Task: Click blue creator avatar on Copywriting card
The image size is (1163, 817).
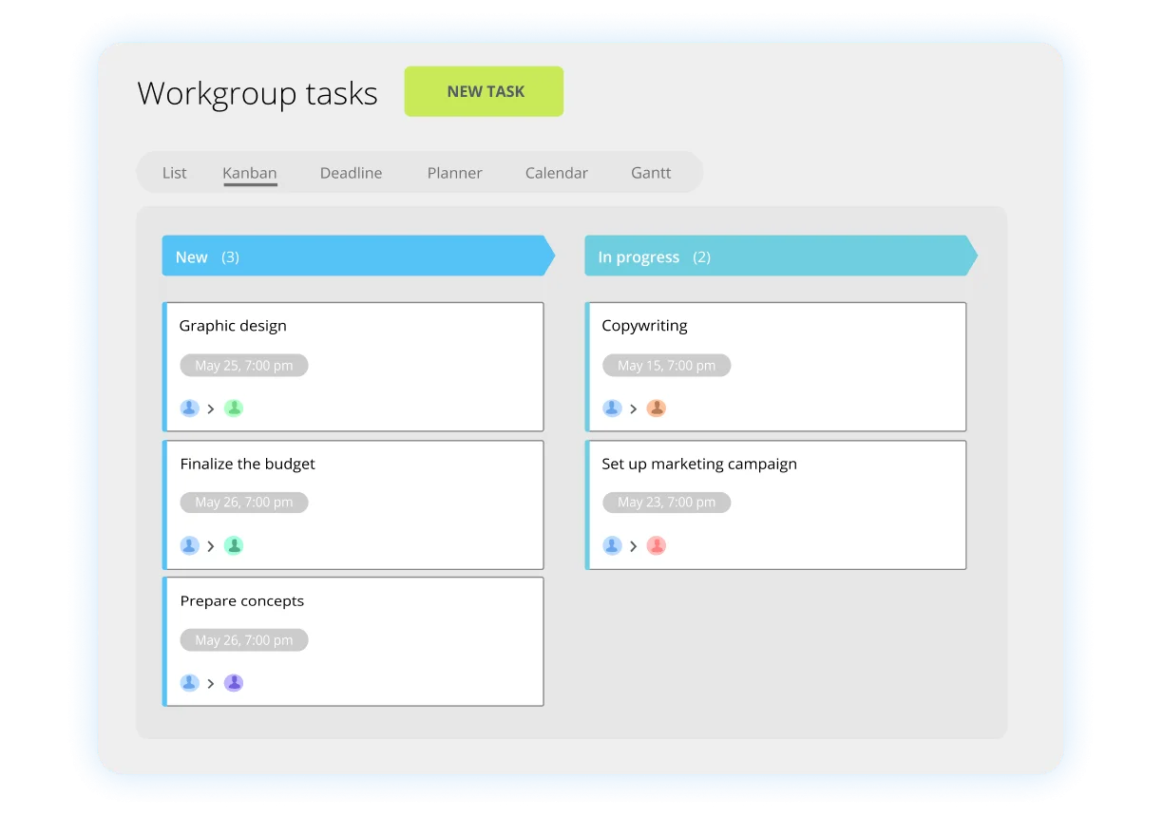Action: (x=612, y=408)
